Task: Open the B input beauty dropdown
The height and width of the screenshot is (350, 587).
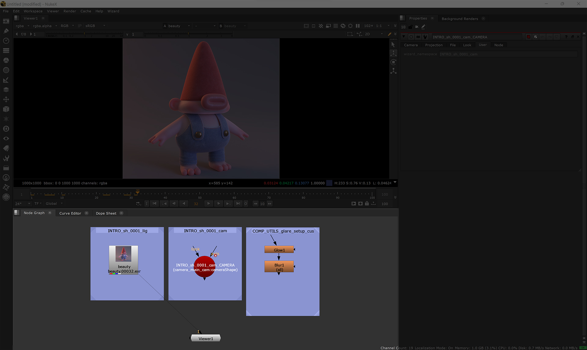Action: [x=235, y=26]
